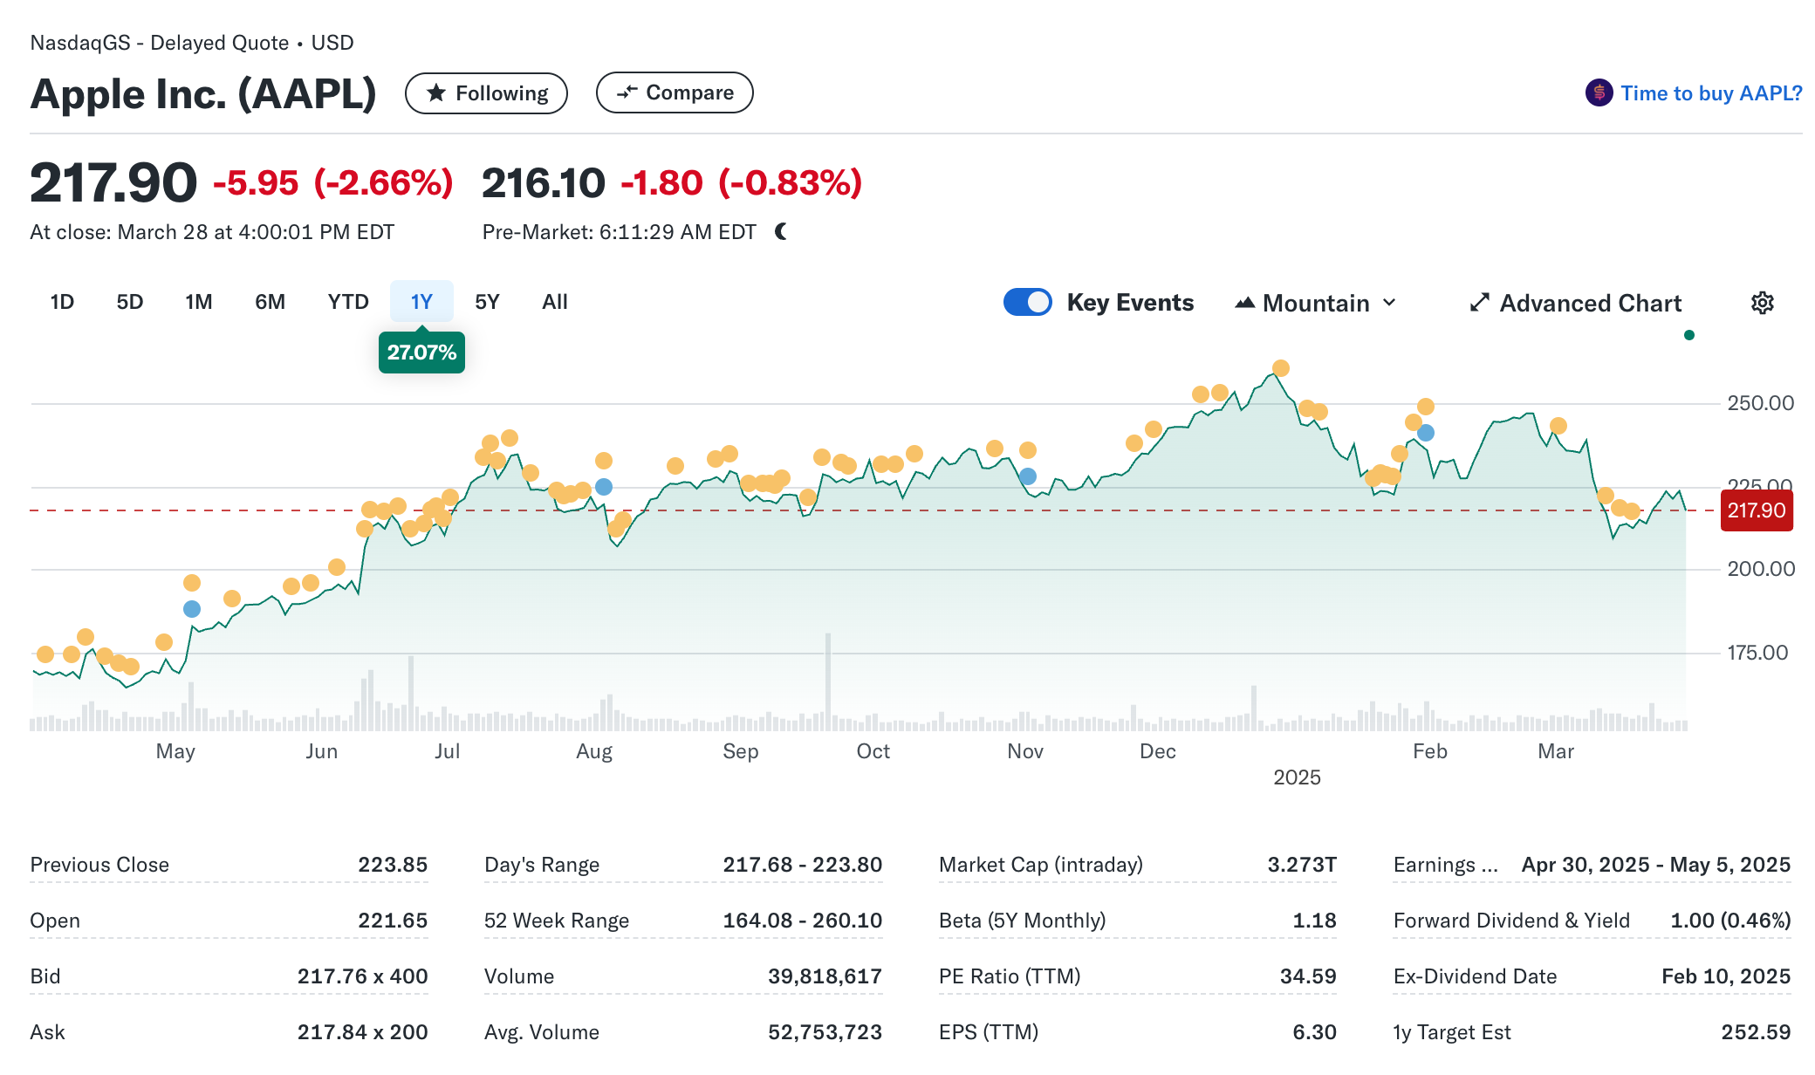Click the star icon in Following
Image resolution: width=1815 pixels, height=1075 pixels.
point(436,92)
